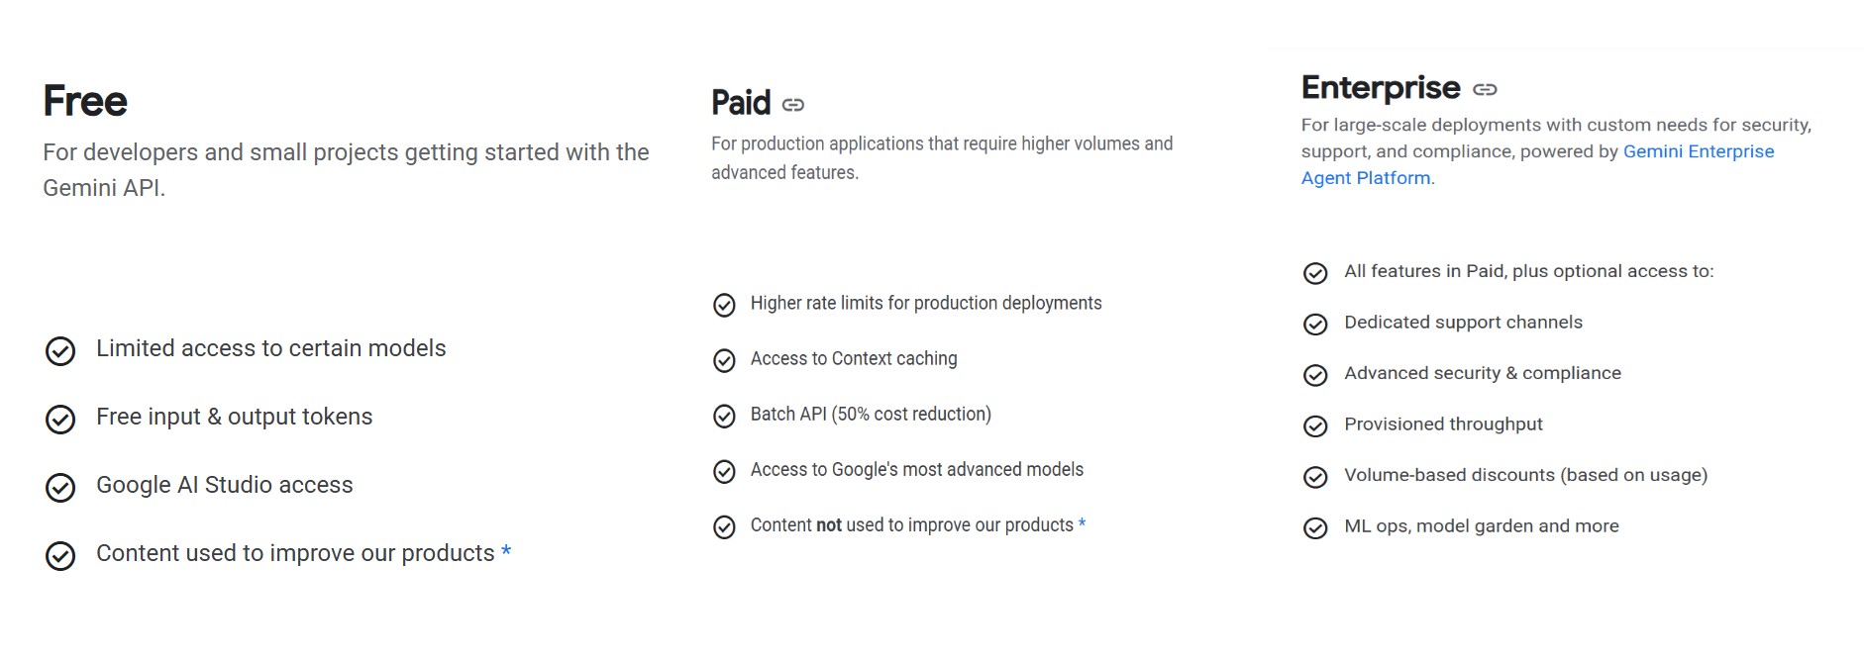Click checkmark beside Advanced security & compliance
This screenshot has height=660, width=1864.
pos(1315,375)
